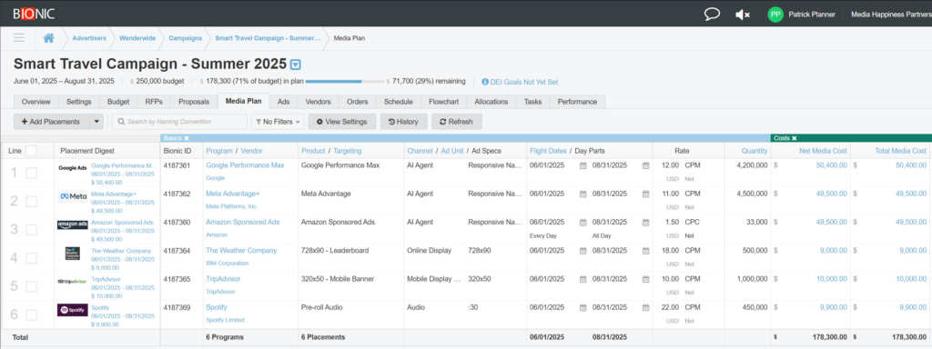The height and width of the screenshot is (349, 932).
Task: Switch to the Vendors tab
Action: click(318, 102)
